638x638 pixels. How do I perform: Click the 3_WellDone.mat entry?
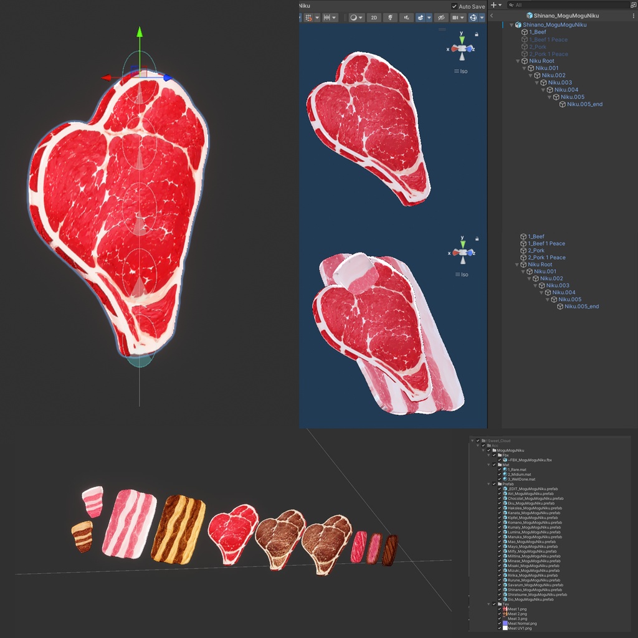tap(521, 479)
